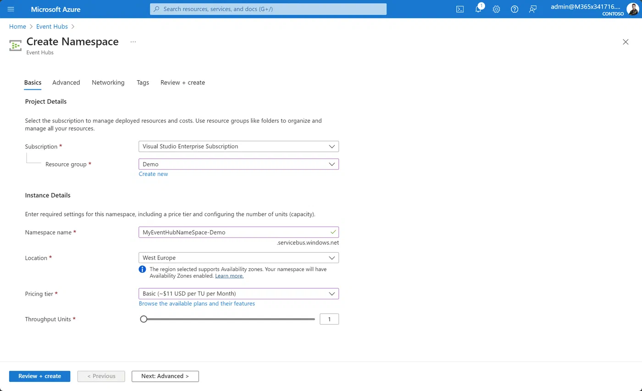Viewport: 642px width, 391px height.
Task: Open the help question mark menu
Action: pos(515,9)
